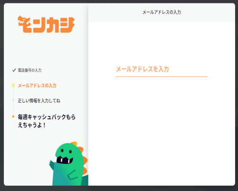Click the mascot's toothy mouth
The image size is (238, 191).
pos(65,160)
